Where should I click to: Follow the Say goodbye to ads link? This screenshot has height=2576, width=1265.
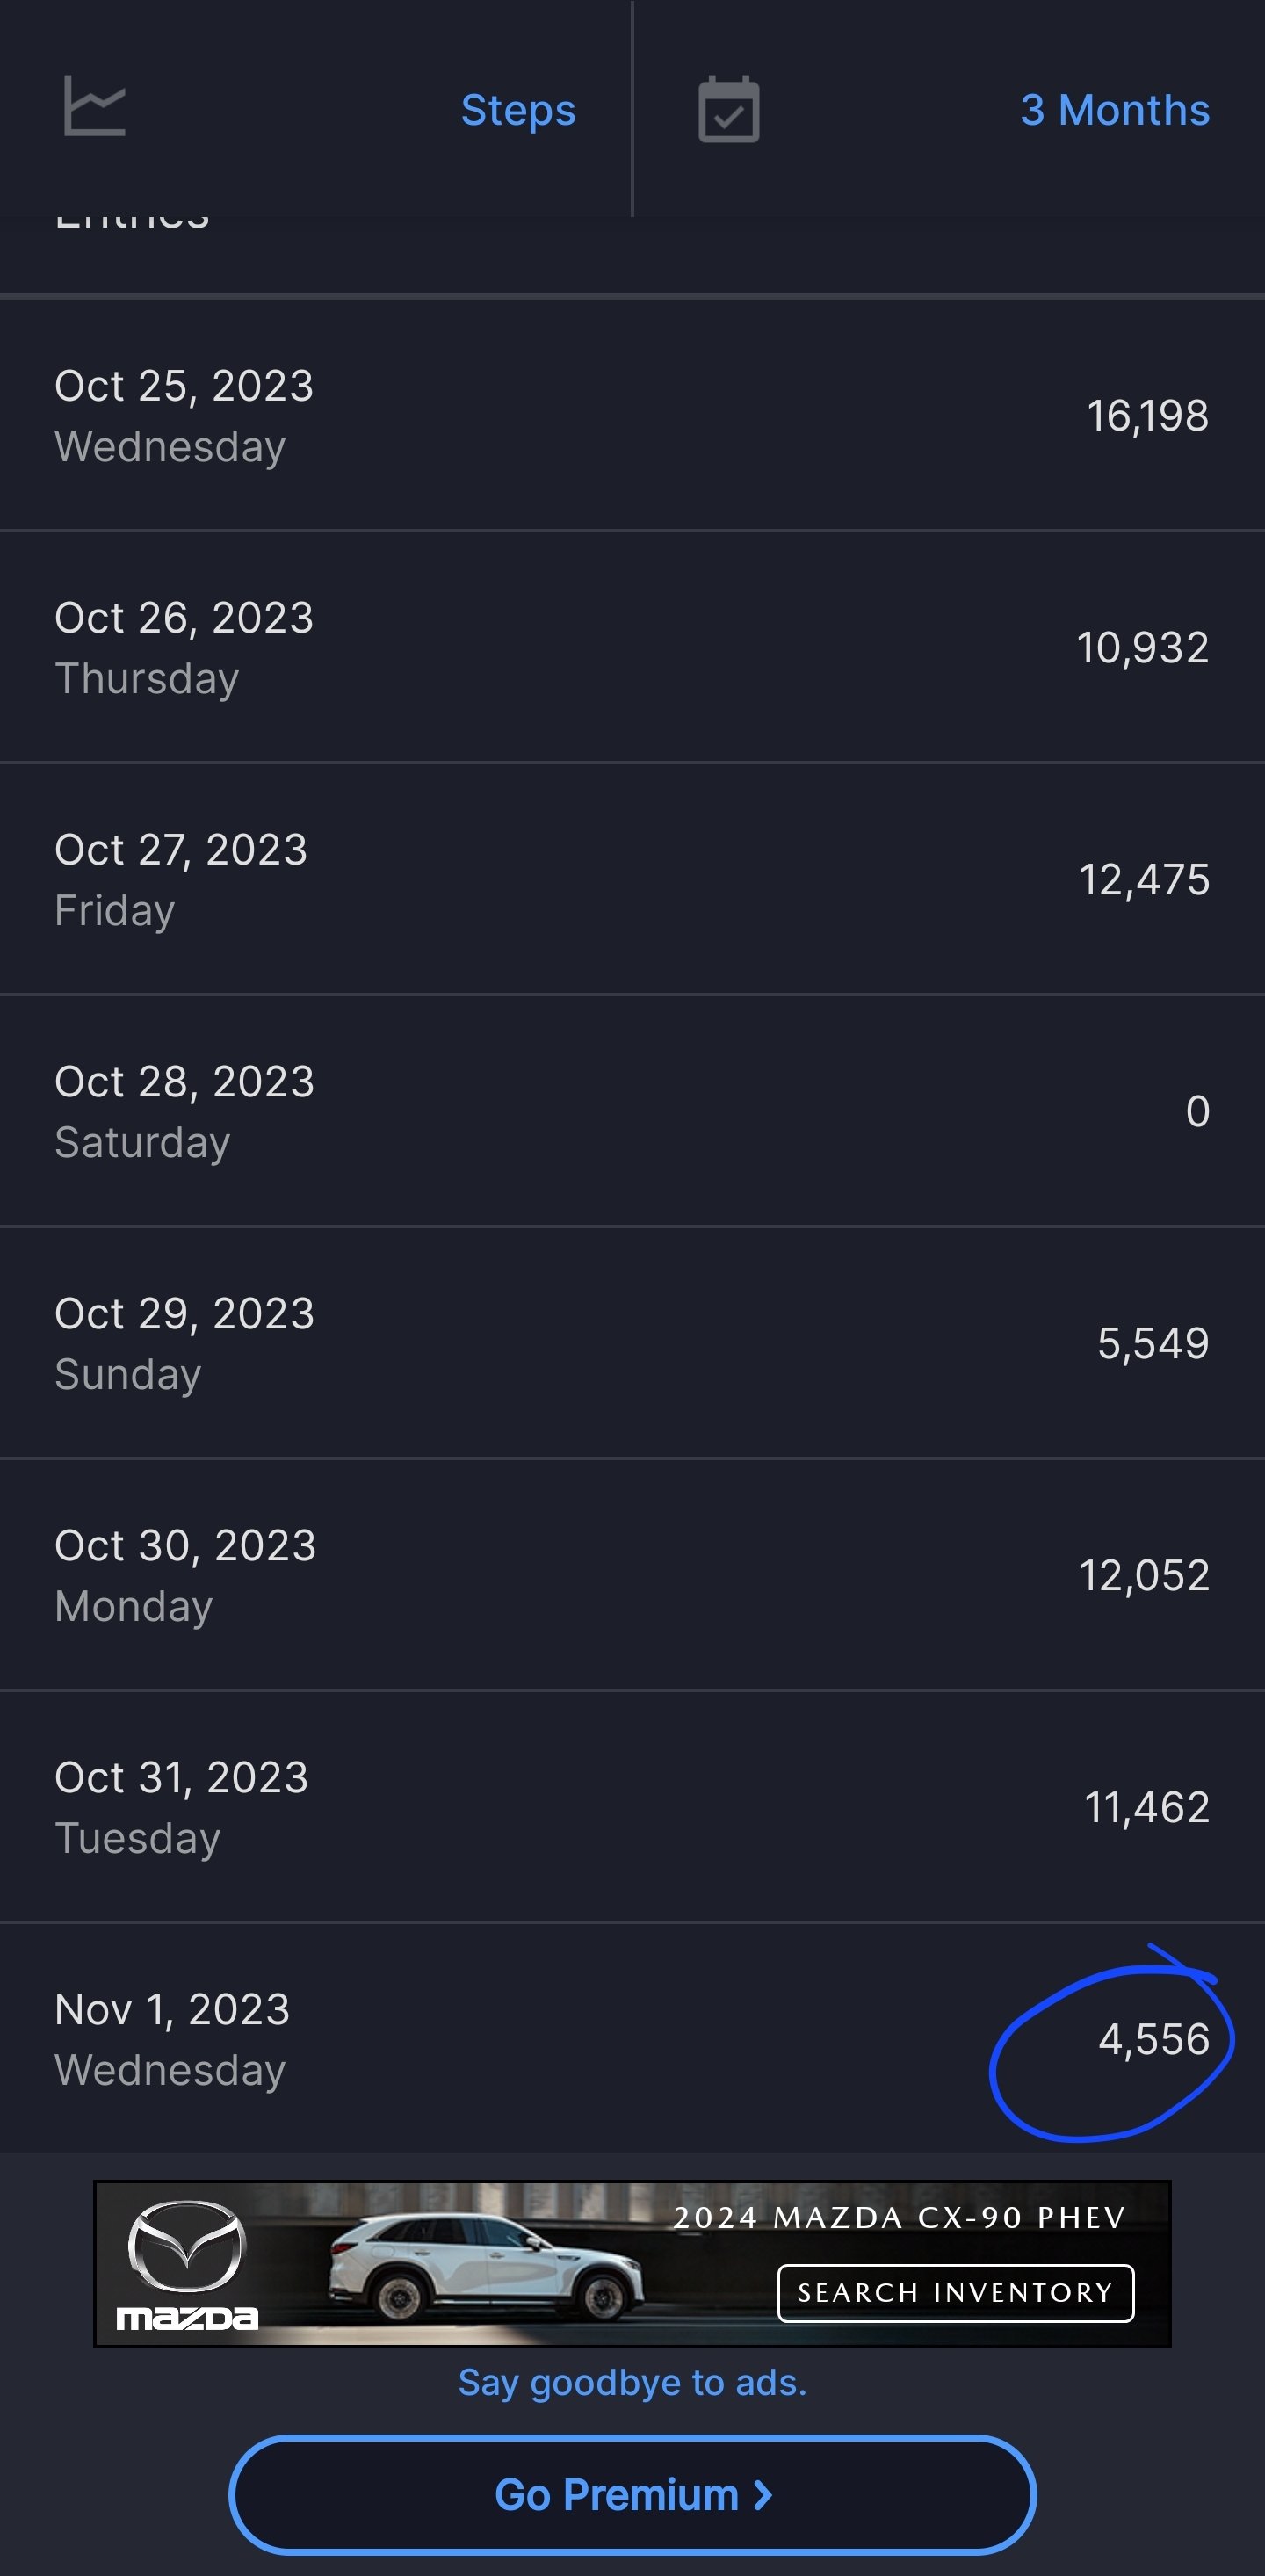pos(632,2382)
